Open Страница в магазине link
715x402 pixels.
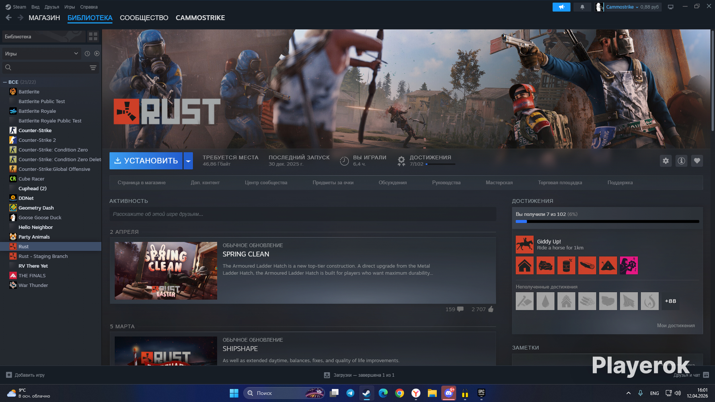click(142, 183)
